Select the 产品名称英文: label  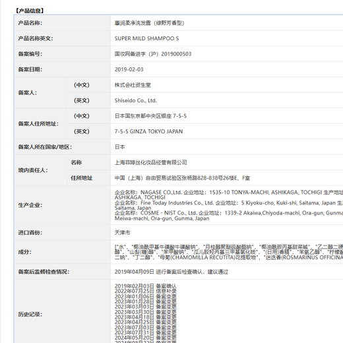[x=36, y=38]
